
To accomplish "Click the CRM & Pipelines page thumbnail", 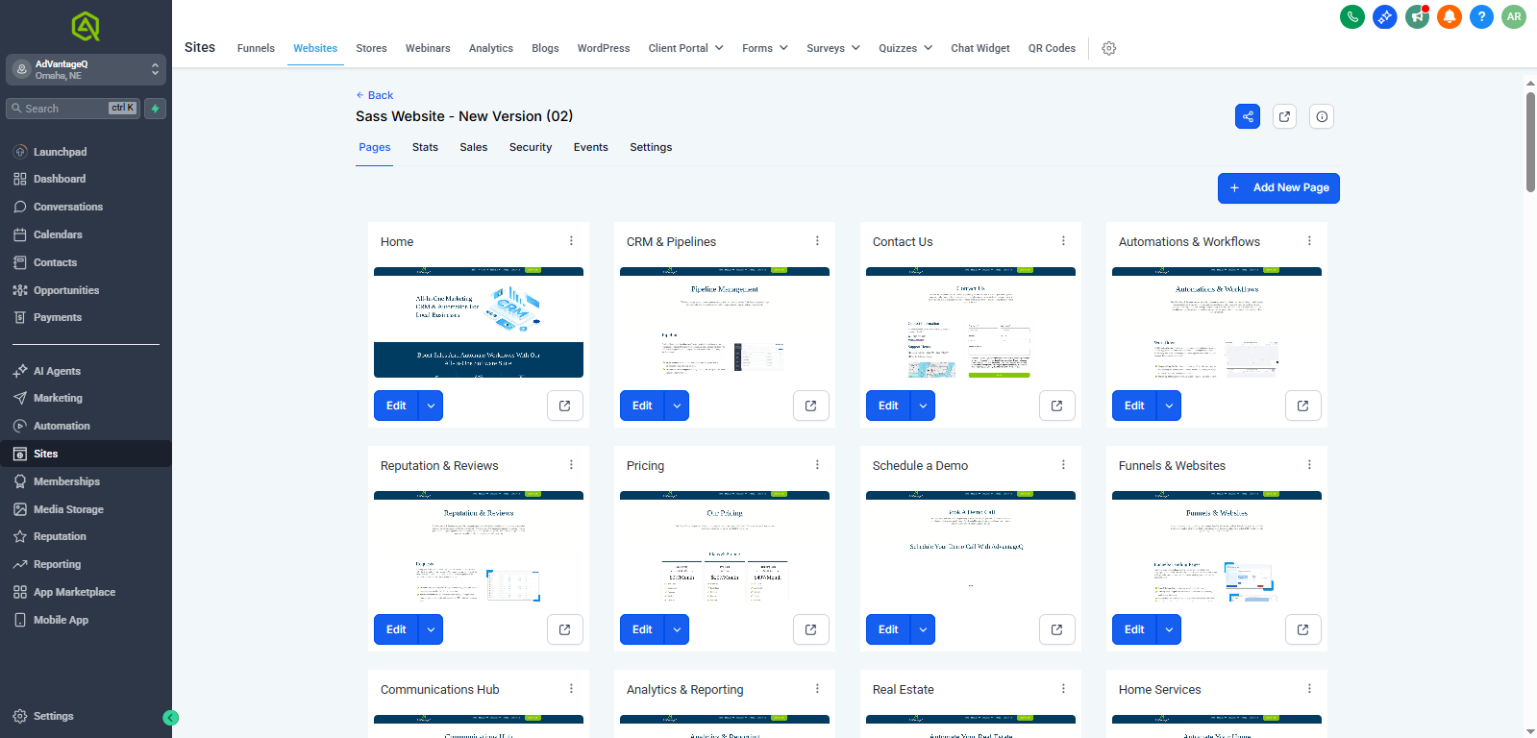I will tap(724, 324).
